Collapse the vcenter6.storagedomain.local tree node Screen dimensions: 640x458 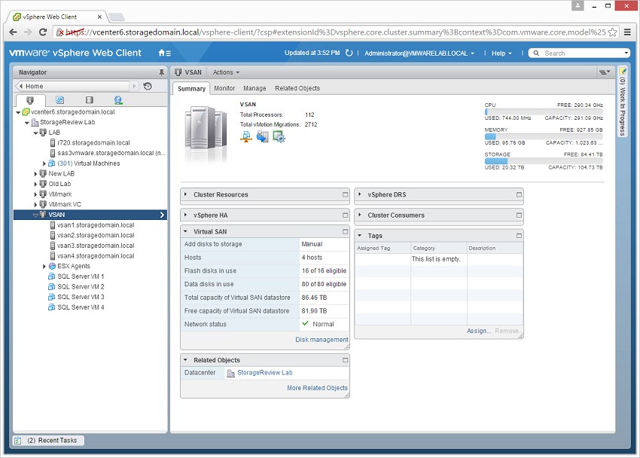pos(18,112)
